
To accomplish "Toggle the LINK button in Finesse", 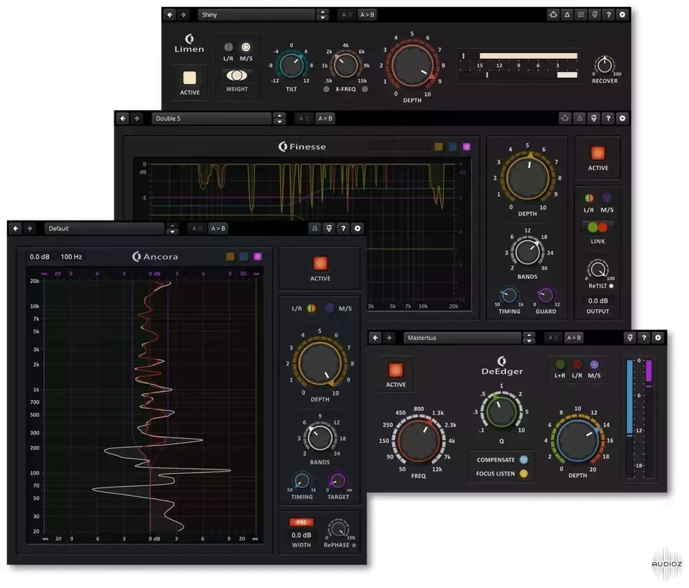I will point(597,227).
